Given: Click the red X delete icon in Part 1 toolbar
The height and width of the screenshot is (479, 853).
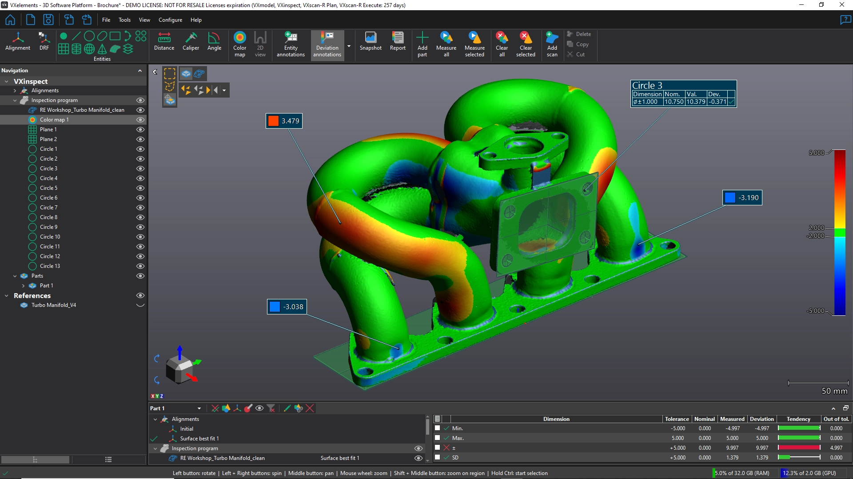Looking at the screenshot, I should point(310,408).
